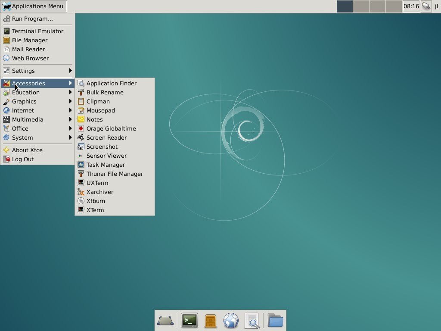Click the Terminal Emulator menu icon

[6, 31]
